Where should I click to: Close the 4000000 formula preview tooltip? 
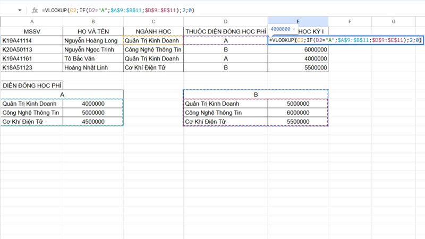[294, 29]
